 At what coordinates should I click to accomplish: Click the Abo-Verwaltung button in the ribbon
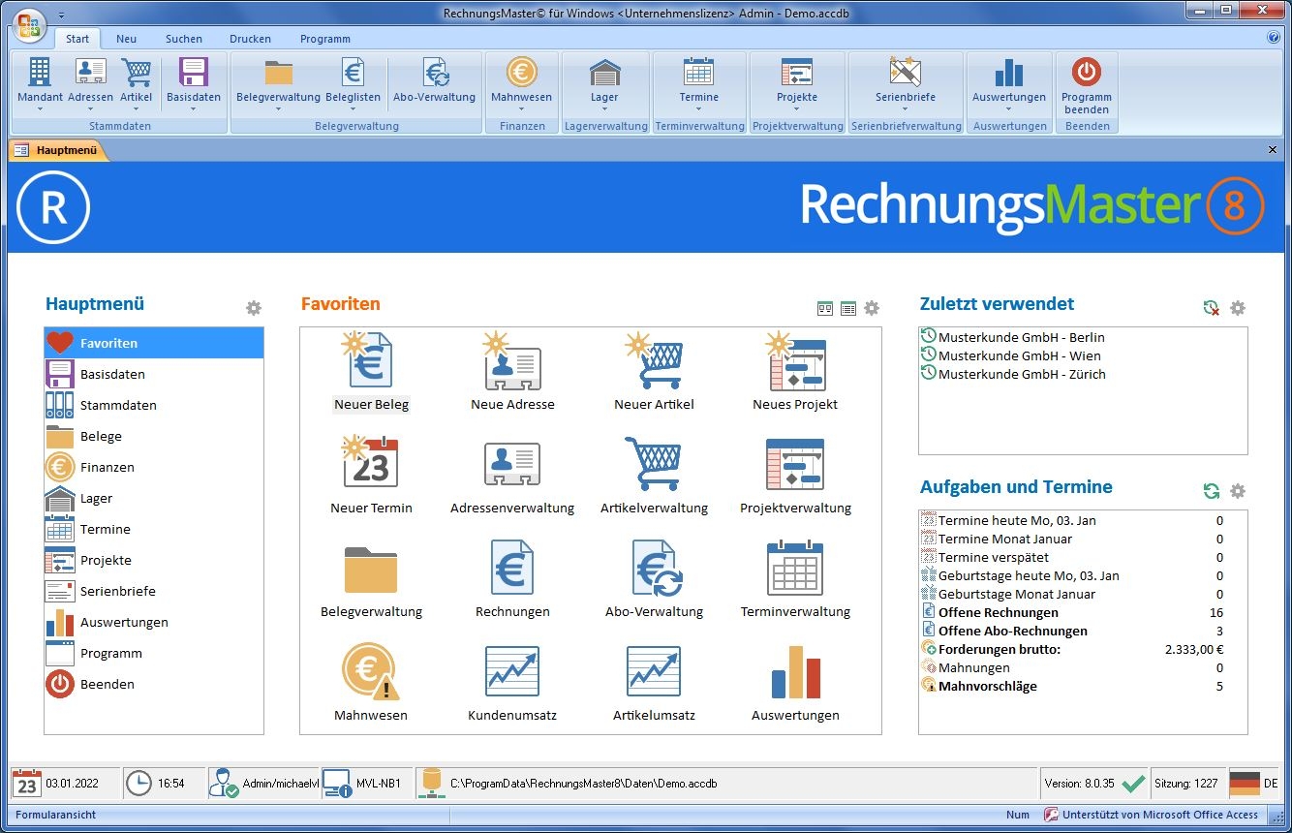[434, 82]
